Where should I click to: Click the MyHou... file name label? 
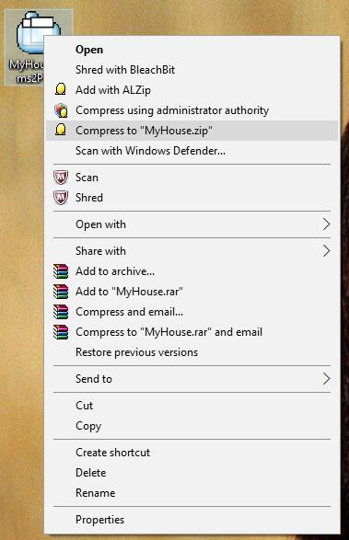pos(27,71)
